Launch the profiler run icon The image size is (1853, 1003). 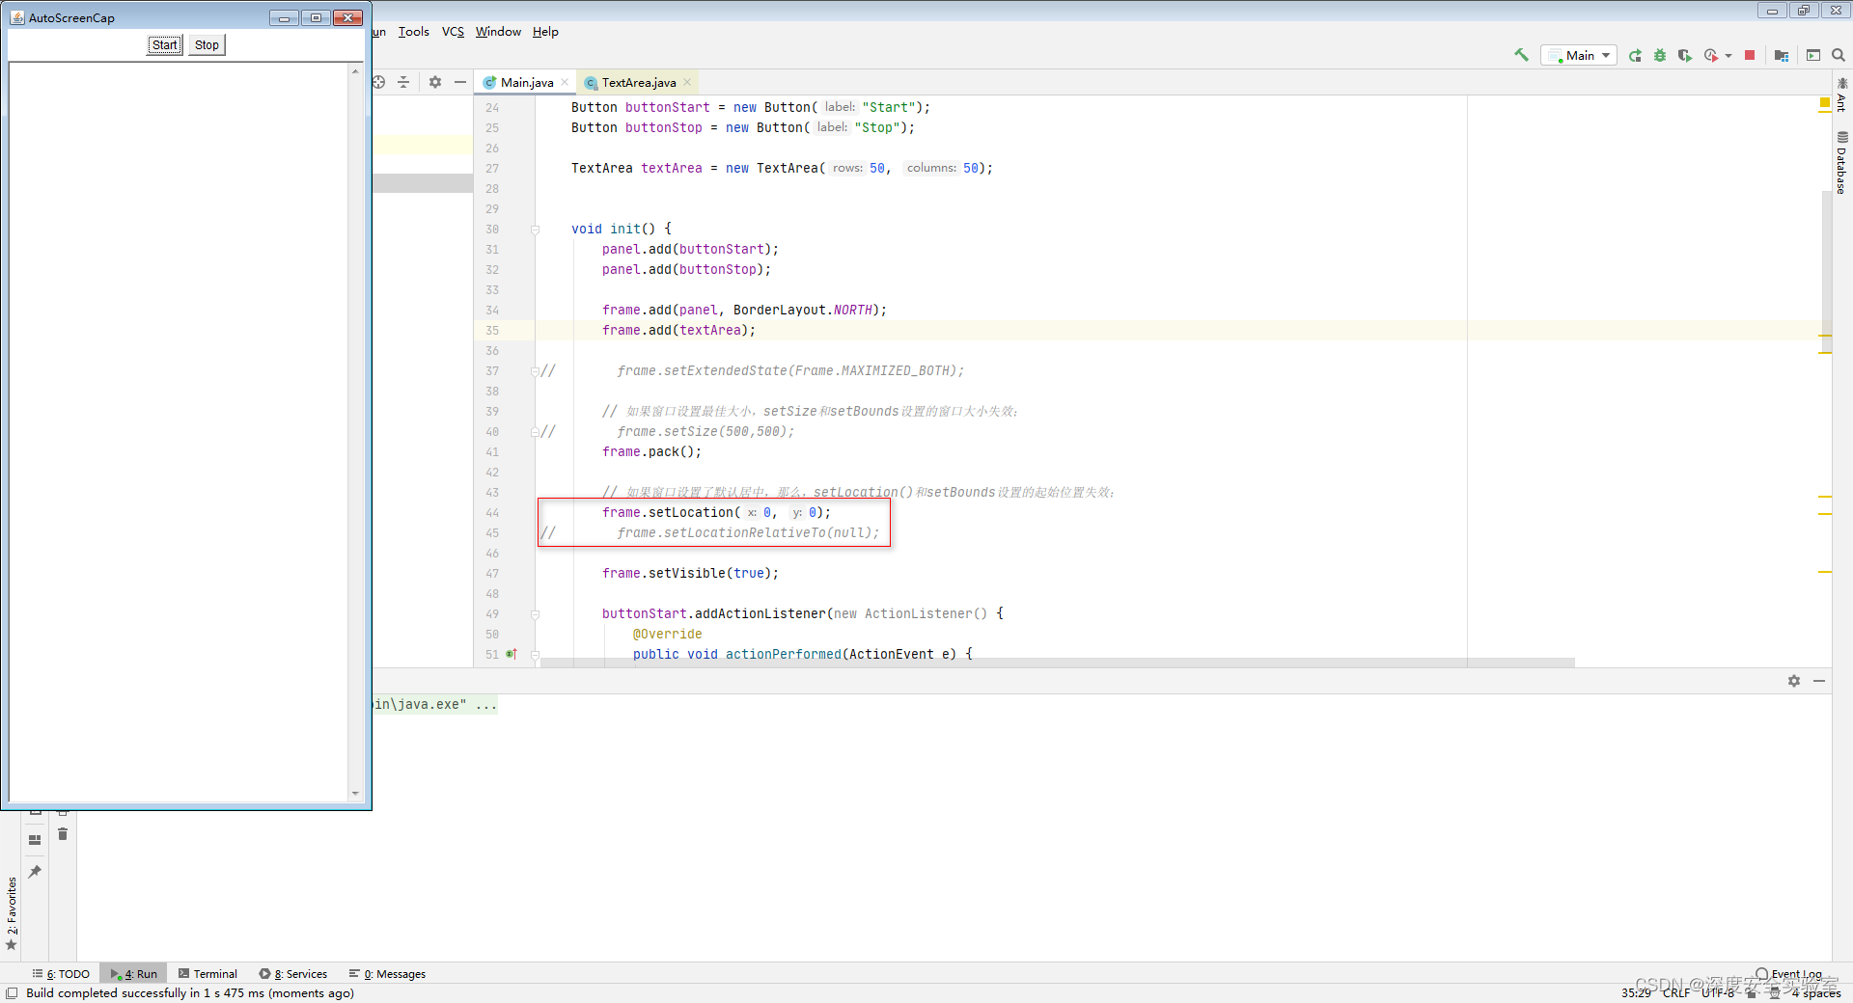[x=1711, y=55]
